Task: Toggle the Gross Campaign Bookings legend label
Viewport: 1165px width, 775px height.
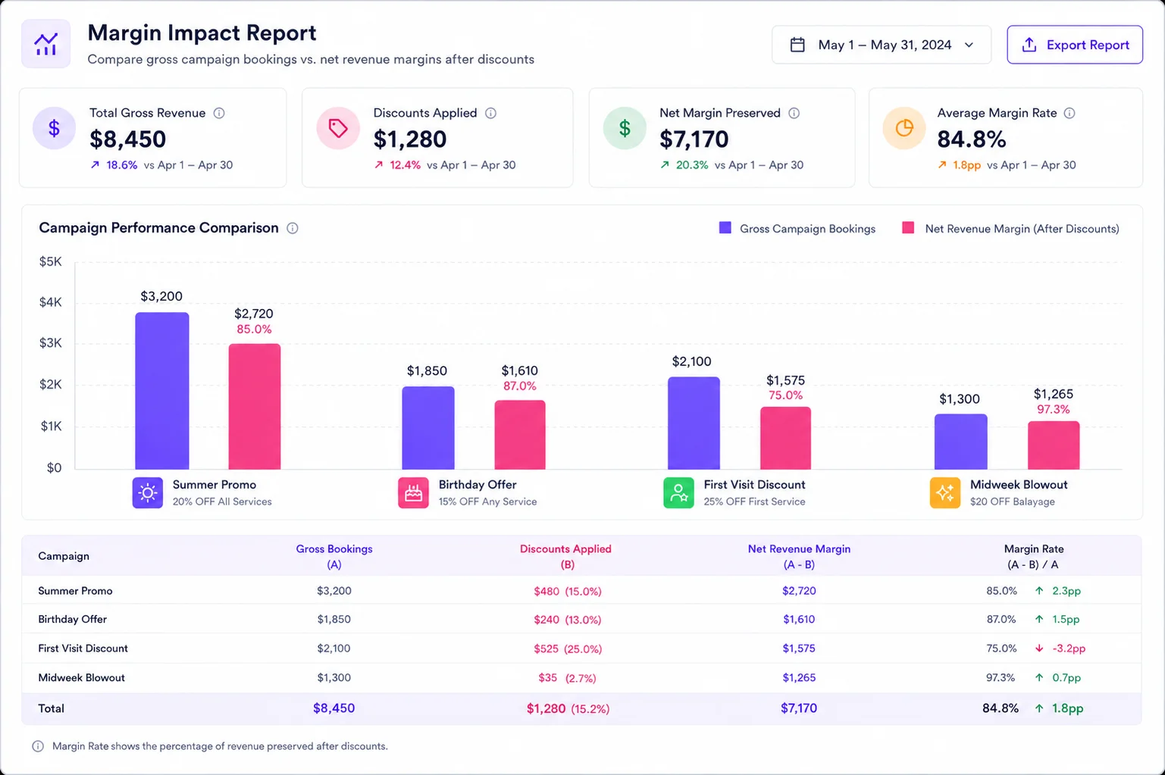Action: click(x=807, y=229)
